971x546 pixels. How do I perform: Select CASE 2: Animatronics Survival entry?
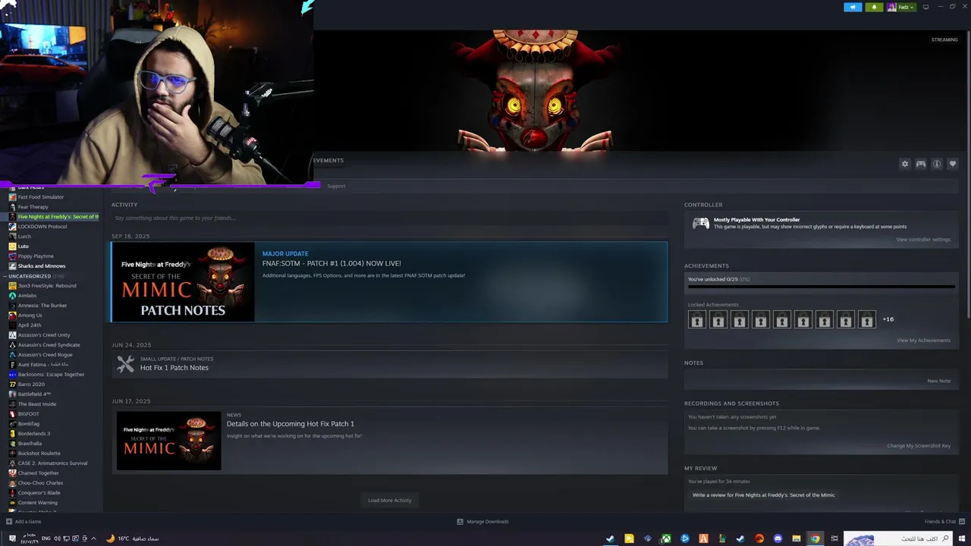[x=52, y=463]
